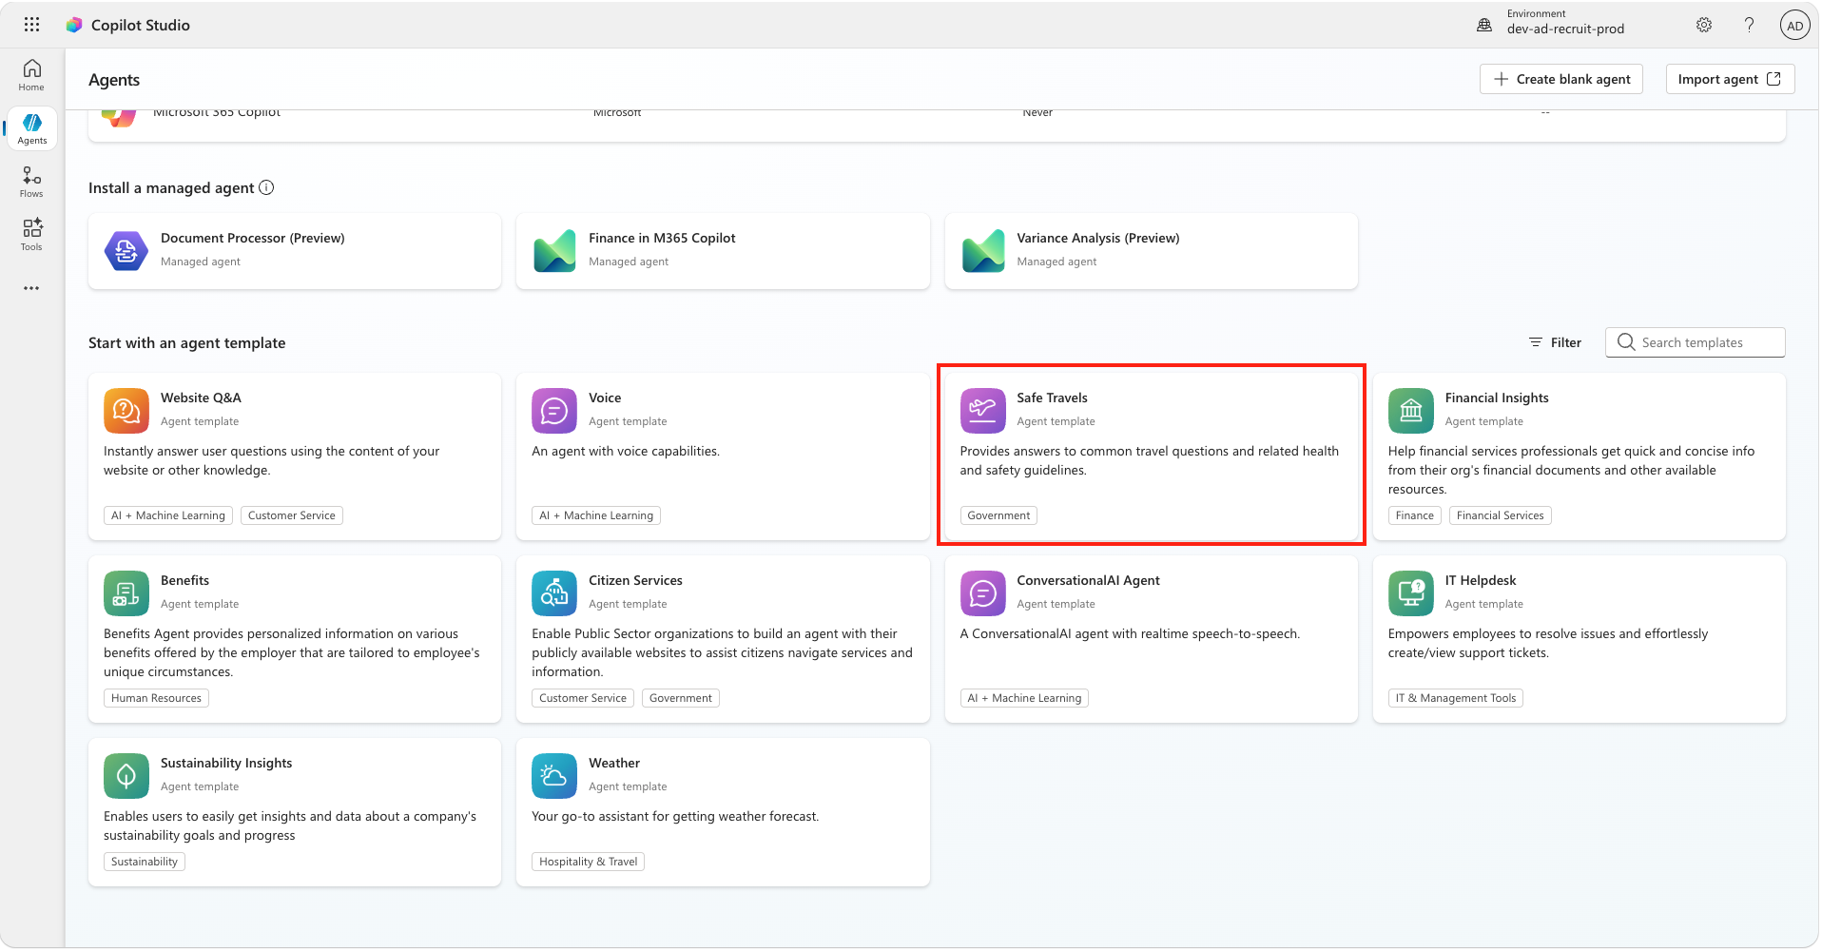Click Government tag on Safe Travels
This screenshot has height=951, width=1822.
[x=998, y=515]
